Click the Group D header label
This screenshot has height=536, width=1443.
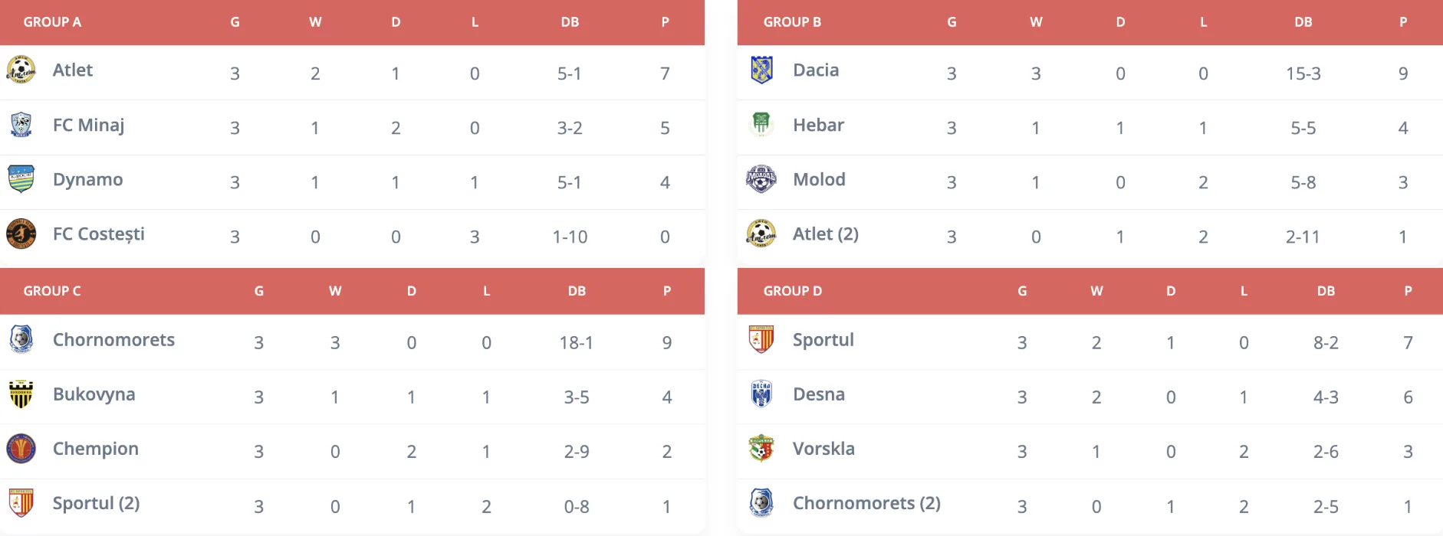coord(792,291)
